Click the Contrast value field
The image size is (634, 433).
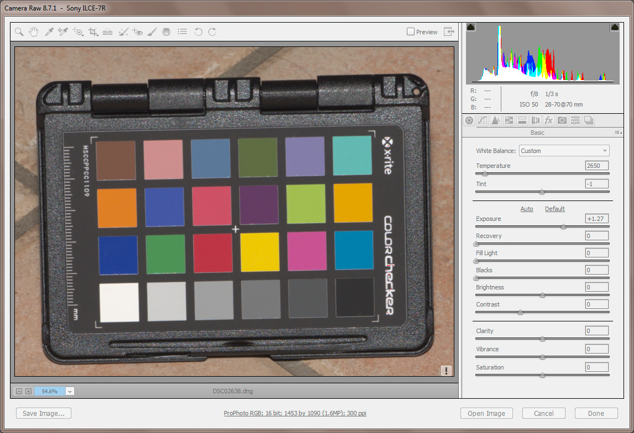coord(597,304)
